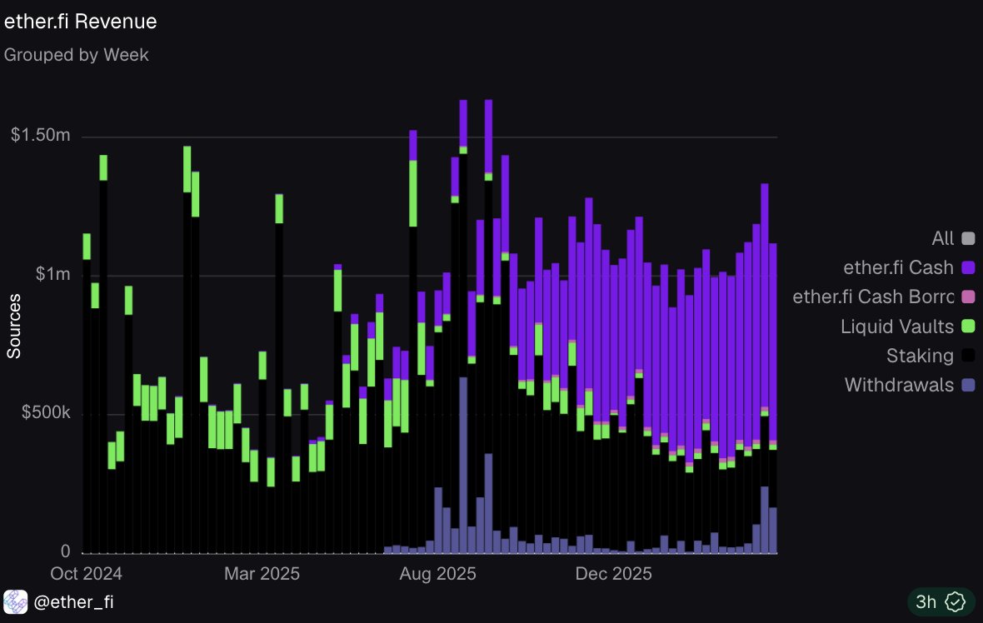Image resolution: width=983 pixels, height=623 pixels.
Task: Click the Oct 2024 axis label
Action: (x=86, y=574)
